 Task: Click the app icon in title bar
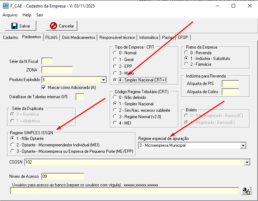(5, 6)
